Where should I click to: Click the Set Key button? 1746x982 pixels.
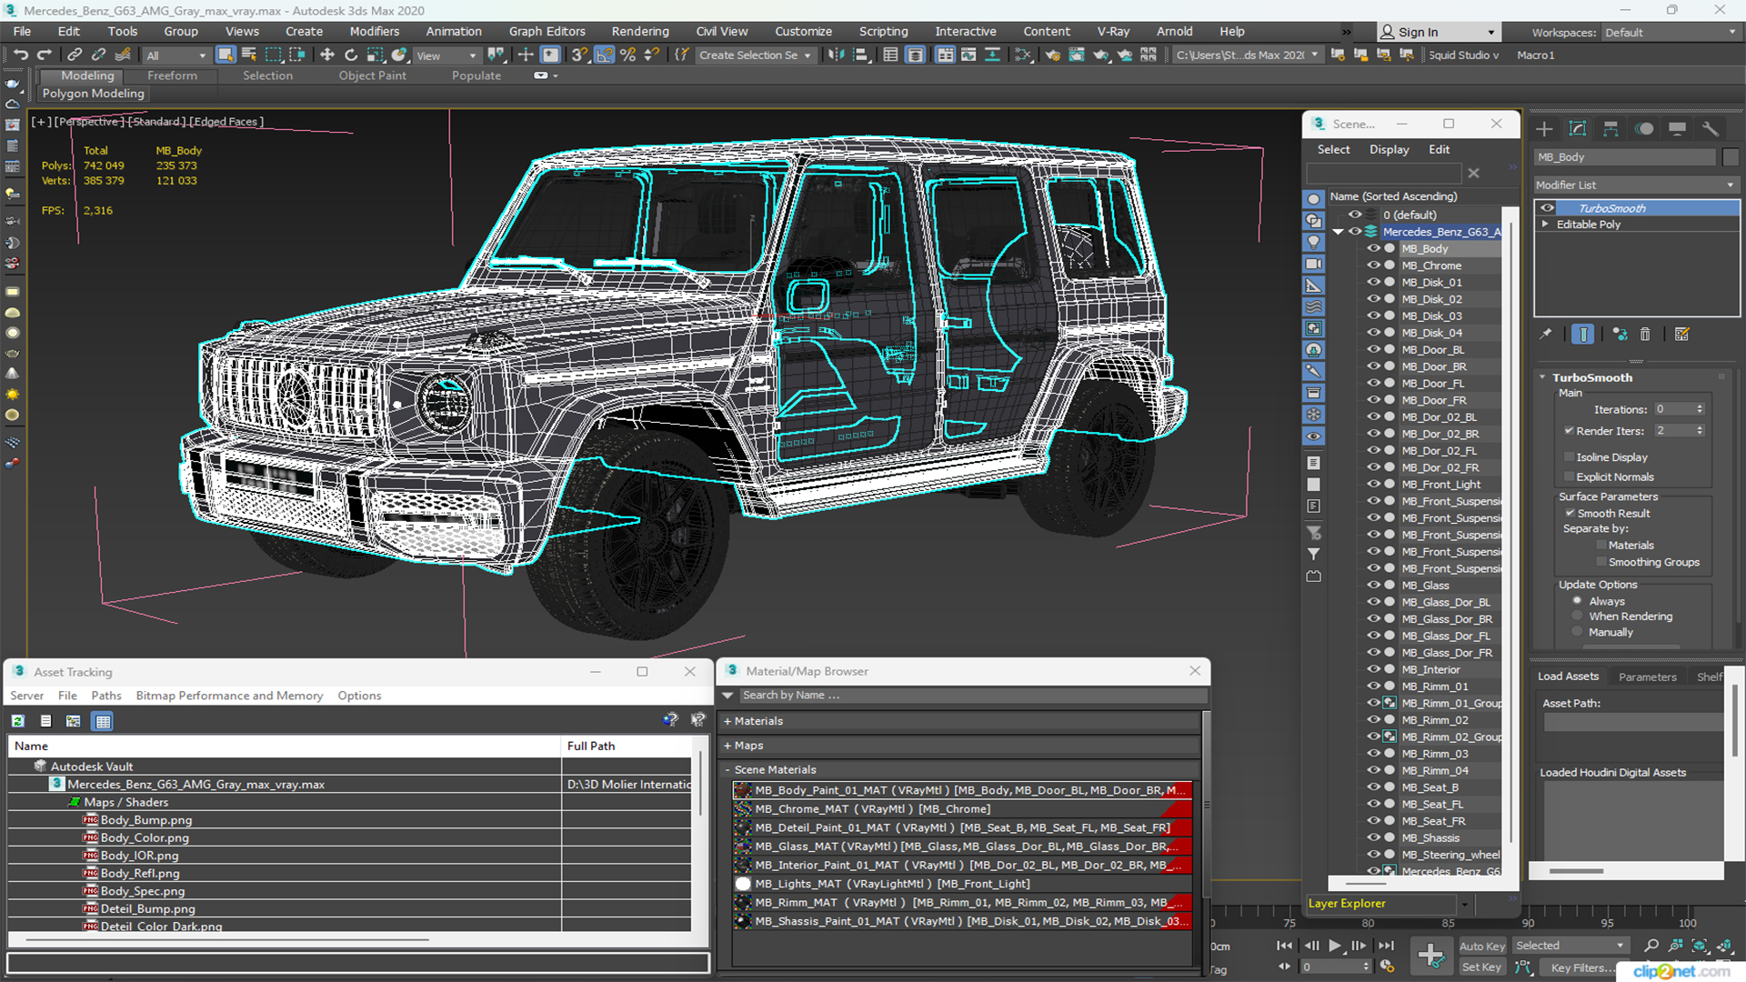[x=1482, y=967]
